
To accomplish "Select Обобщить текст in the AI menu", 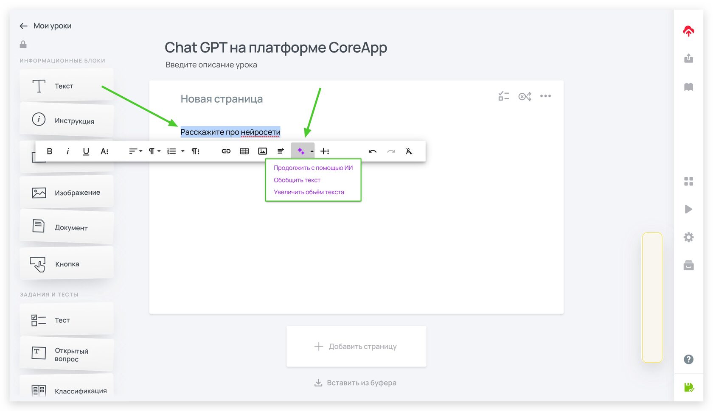I will tap(297, 180).
